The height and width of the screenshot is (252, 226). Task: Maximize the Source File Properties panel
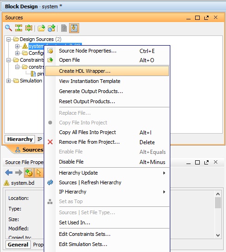197,162
